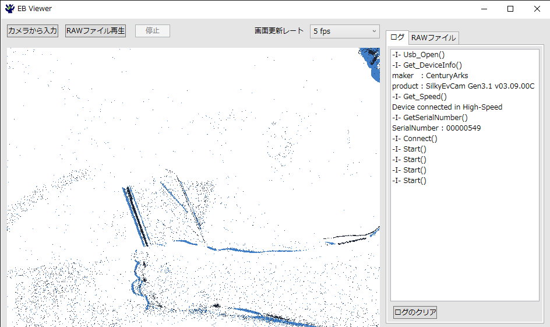Select the log line with product SilkyEvCam Gen3.1

pos(463,86)
